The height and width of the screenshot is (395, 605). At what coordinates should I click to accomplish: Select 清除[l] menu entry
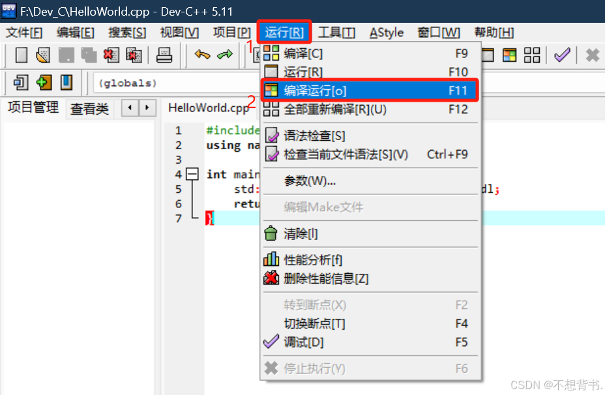click(370, 233)
